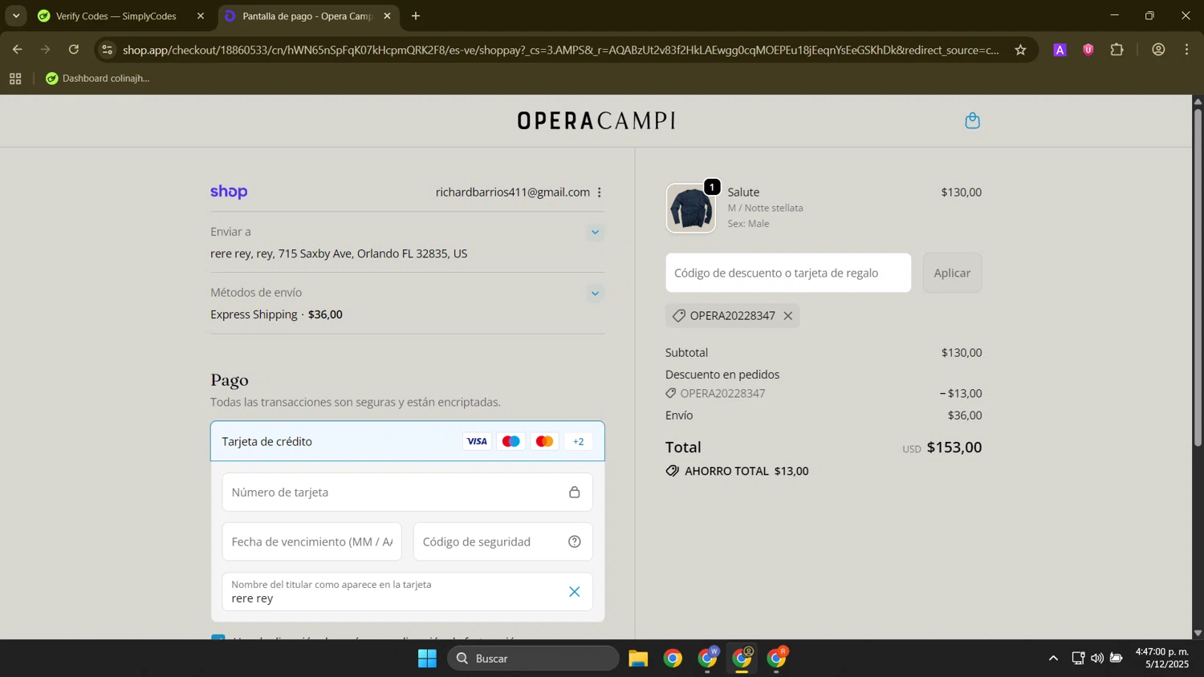Open a new browser tab
The width and height of the screenshot is (1204, 677).
pyautogui.click(x=416, y=16)
